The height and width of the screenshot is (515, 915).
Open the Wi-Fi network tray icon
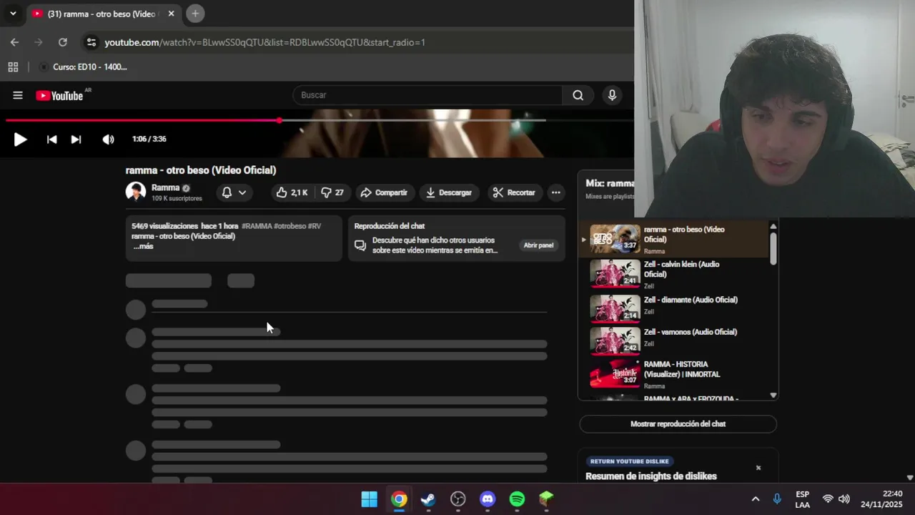(828, 499)
